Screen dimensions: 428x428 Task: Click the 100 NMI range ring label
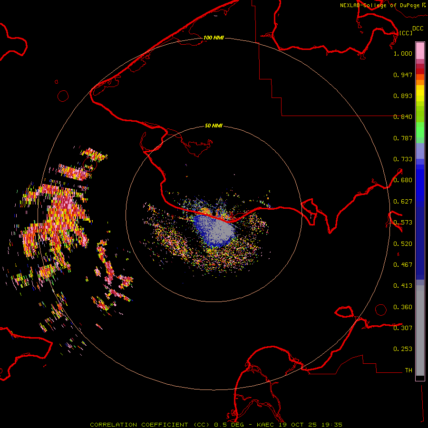[x=214, y=38]
